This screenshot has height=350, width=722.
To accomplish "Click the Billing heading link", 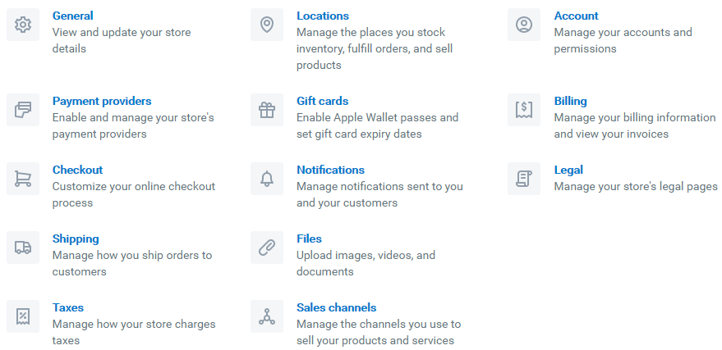I will [x=570, y=101].
